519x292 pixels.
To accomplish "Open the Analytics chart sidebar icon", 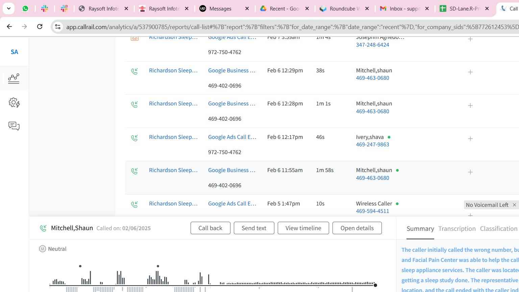I will (x=14, y=78).
